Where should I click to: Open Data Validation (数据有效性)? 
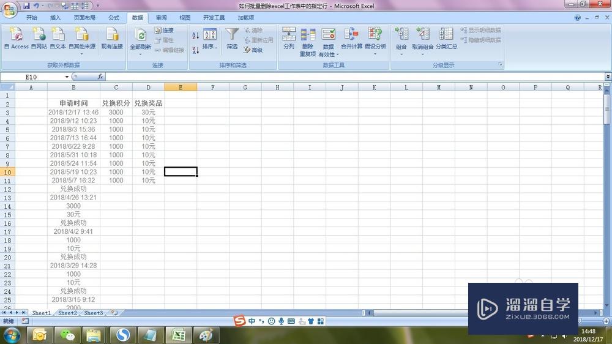point(328,42)
